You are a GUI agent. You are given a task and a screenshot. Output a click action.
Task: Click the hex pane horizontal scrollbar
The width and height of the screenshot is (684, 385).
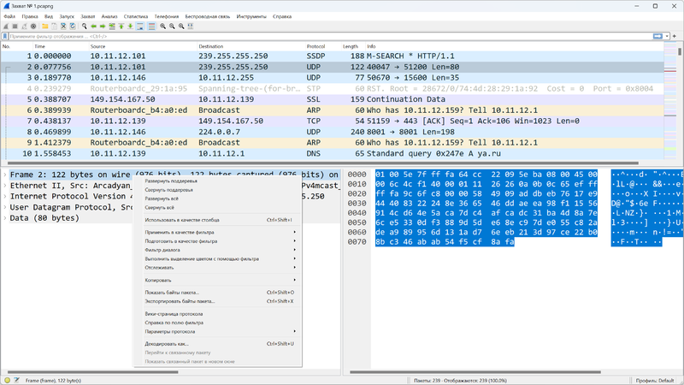(x=475, y=372)
